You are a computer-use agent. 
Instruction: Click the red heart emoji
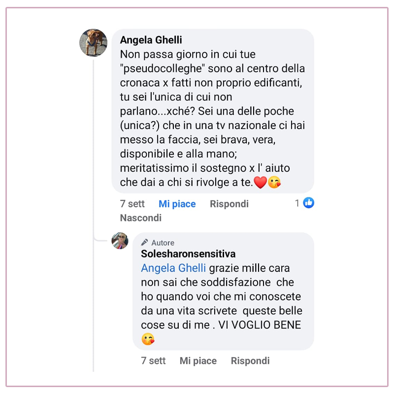coord(261,182)
